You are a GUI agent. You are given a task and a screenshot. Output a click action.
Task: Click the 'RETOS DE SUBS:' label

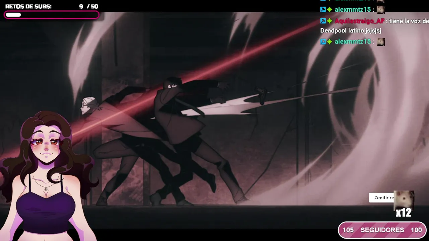[28, 6]
